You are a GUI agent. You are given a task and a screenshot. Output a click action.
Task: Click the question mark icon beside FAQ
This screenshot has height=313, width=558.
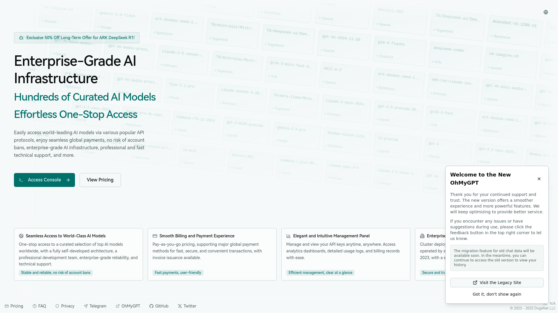[x=35, y=306]
